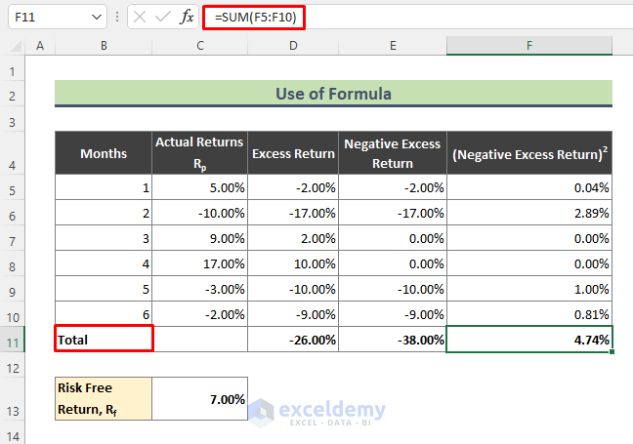Viewport: 633px width, 444px height.
Task: Click the 'Months' header cell
Action: click(104, 153)
